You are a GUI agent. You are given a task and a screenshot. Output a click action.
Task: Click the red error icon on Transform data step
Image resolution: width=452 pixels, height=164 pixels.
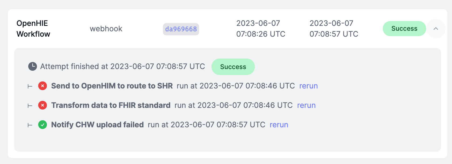[42, 105]
